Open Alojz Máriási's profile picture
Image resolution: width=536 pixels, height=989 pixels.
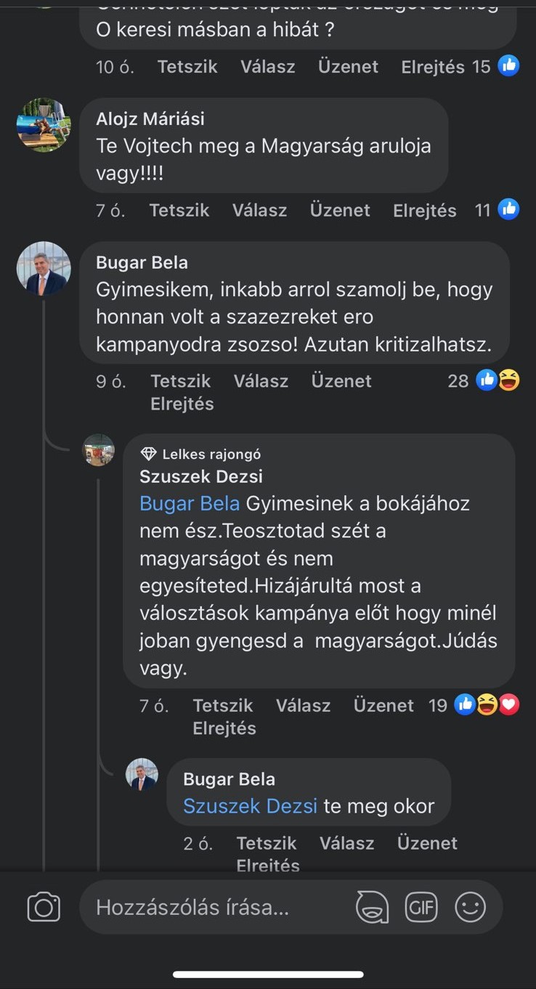click(x=44, y=125)
